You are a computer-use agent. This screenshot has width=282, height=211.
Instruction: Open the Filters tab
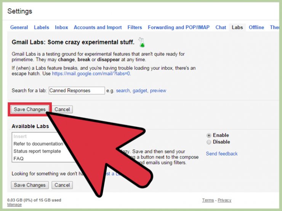pos(135,27)
